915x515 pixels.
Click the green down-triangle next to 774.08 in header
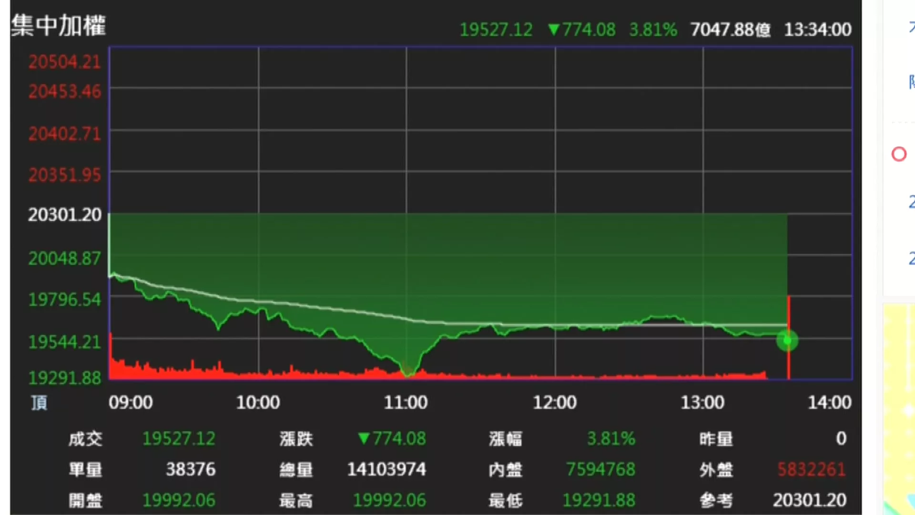click(553, 30)
